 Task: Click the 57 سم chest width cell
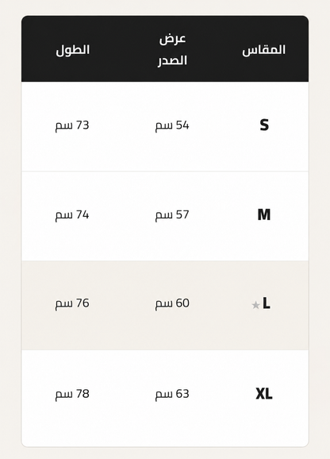[172, 215]
